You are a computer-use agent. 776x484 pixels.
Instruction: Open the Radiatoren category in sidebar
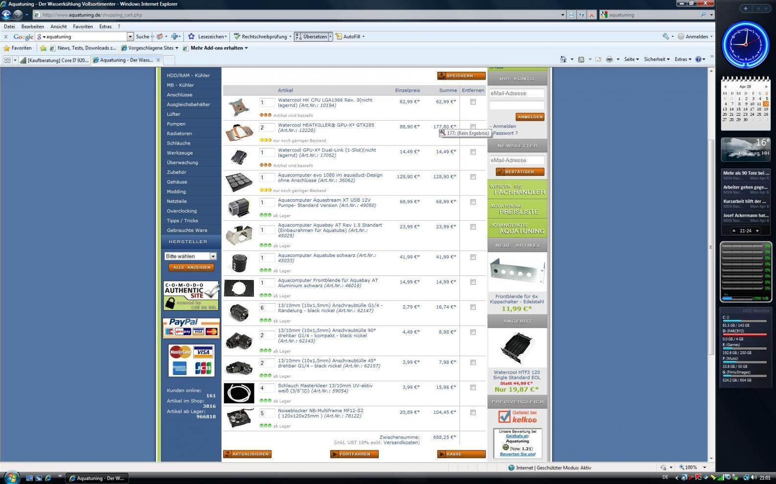tap(179, 133)
